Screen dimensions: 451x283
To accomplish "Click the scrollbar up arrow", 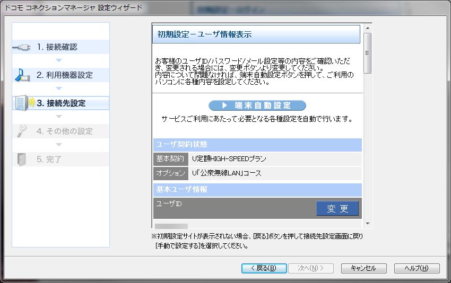I will point(367,28).
